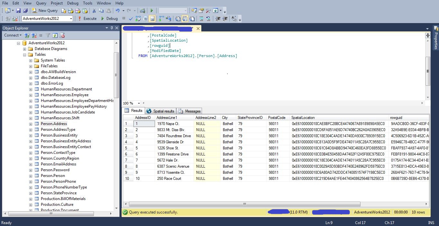Open the 100 % zoom level dropdown
This screenshot has height=226, width=439.
click(139, 103)
